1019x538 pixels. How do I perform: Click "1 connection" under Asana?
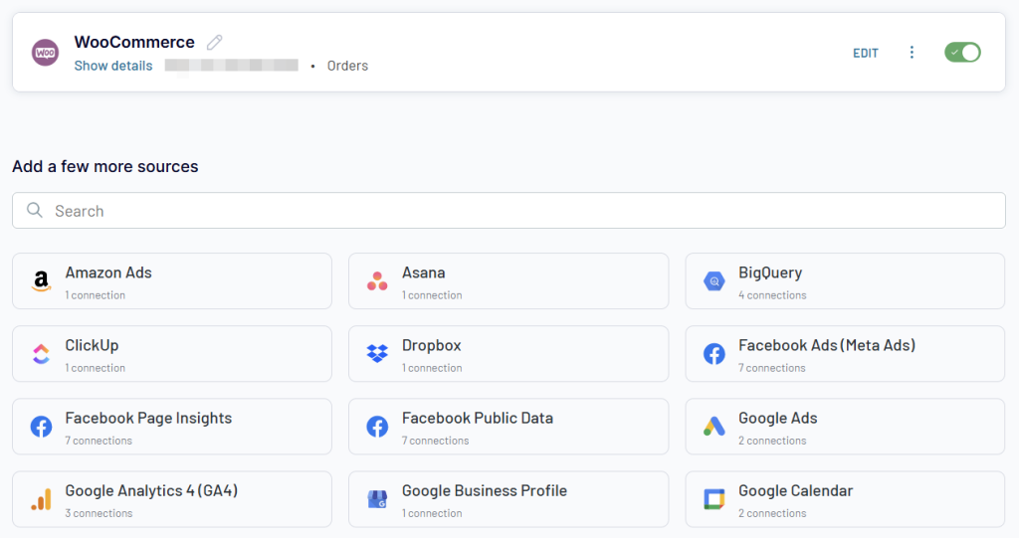pos(432,295)
